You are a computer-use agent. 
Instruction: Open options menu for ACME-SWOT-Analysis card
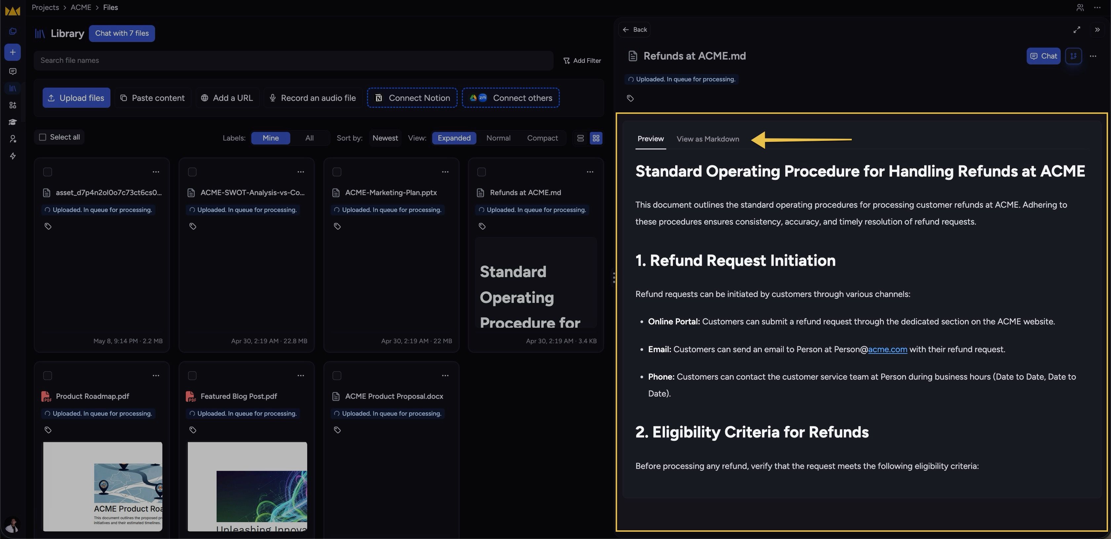(x=301, y=172)
